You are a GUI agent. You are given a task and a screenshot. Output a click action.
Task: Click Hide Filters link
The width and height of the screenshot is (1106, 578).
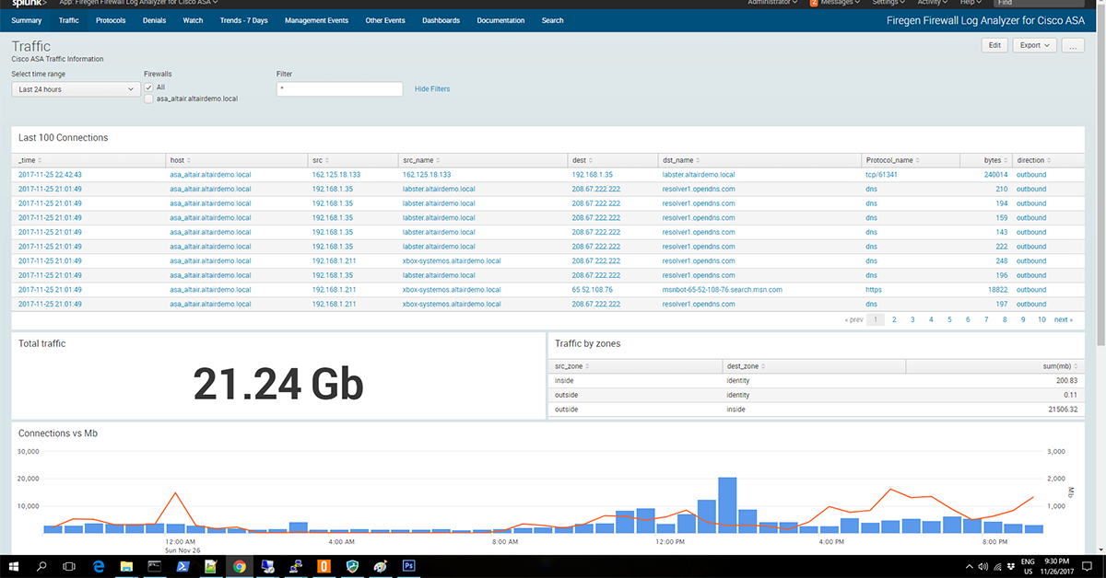coord(432,89)
